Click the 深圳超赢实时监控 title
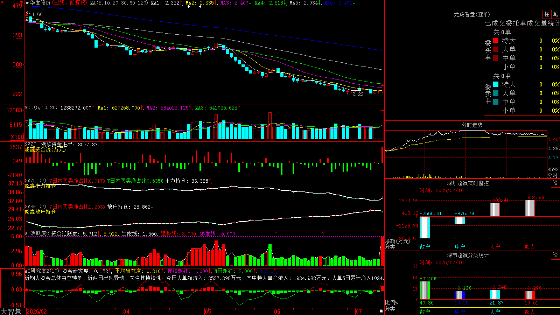The height and width of the screenshot is (315, 560). [x=468, y=183]
